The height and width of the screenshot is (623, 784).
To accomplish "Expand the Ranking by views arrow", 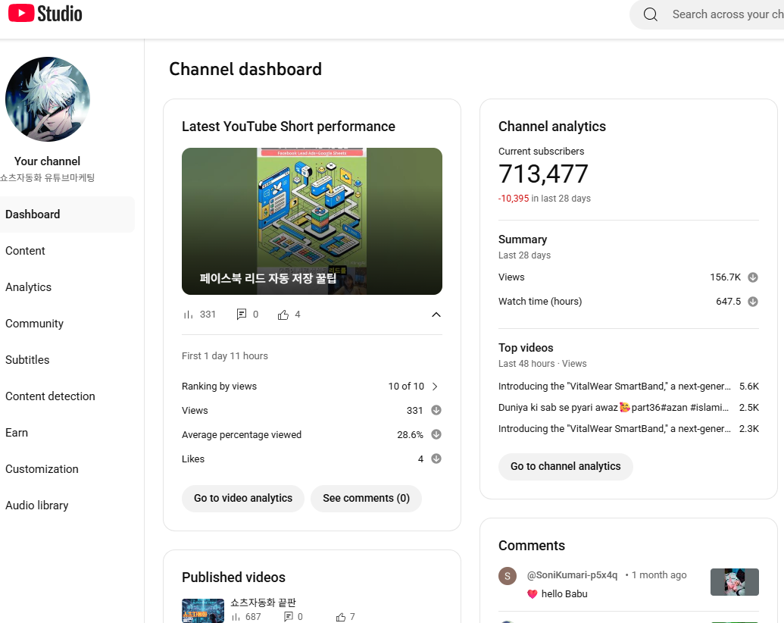I will pos(435,387).
